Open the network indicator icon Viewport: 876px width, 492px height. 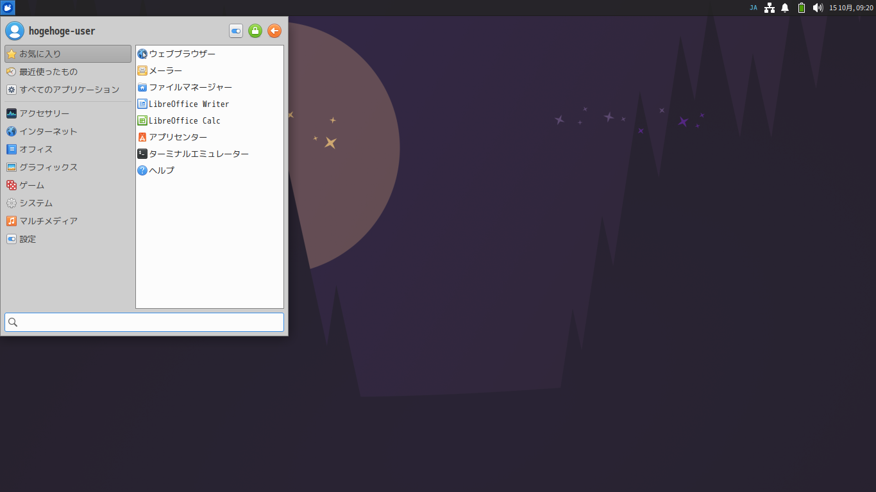(x=769, y=8)
